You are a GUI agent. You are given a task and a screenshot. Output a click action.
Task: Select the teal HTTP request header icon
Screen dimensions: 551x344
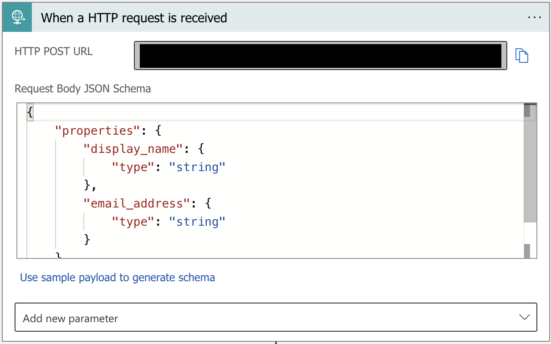pos(17,17)
